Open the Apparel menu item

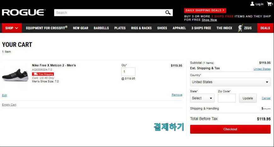click(179, 28)
